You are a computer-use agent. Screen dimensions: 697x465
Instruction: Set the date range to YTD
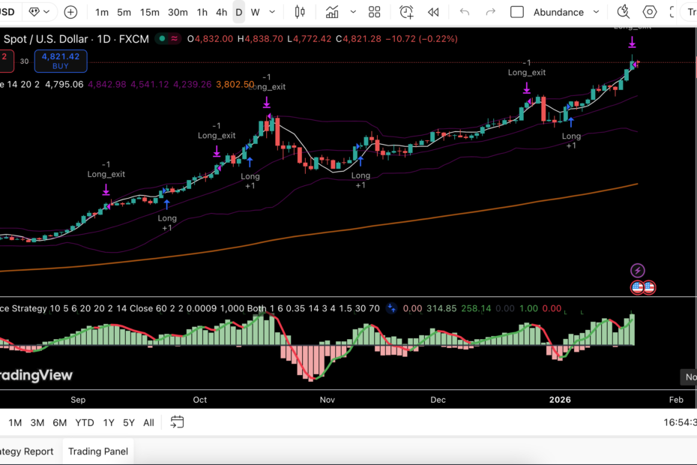pos(85,422)
